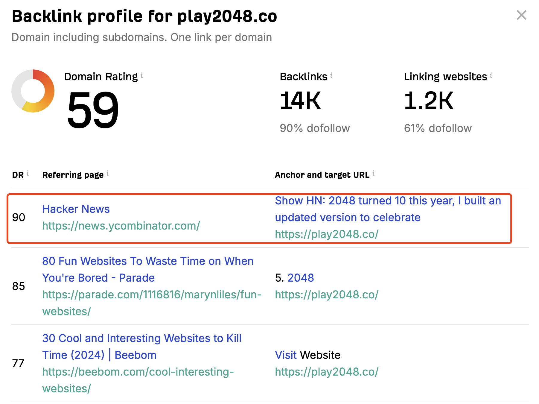Open info icon next to Referring page
This screenshot has width=539, height=404.
click(x=108, y=173)
